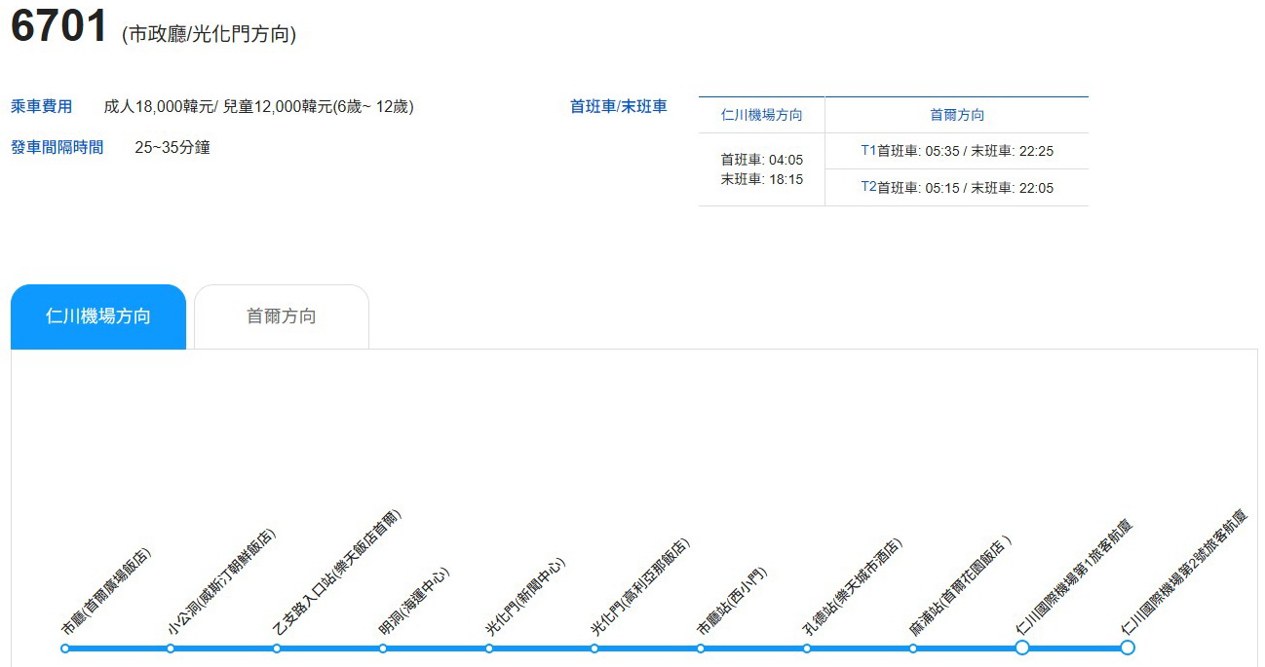Viewport: 1265px width, 667px height.
Task: Select the 仁川國際機場第1旅客航廈 terminal marker
Action: point(1021,647)
